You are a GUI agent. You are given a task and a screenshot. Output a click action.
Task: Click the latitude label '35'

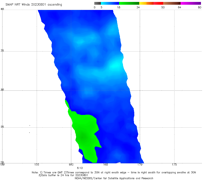tap(2, 50)
